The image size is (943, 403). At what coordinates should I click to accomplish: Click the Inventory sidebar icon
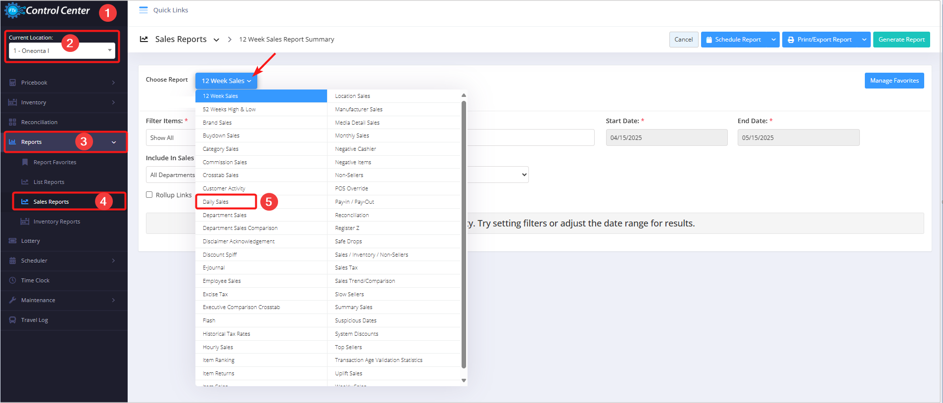tap(12, 102)
